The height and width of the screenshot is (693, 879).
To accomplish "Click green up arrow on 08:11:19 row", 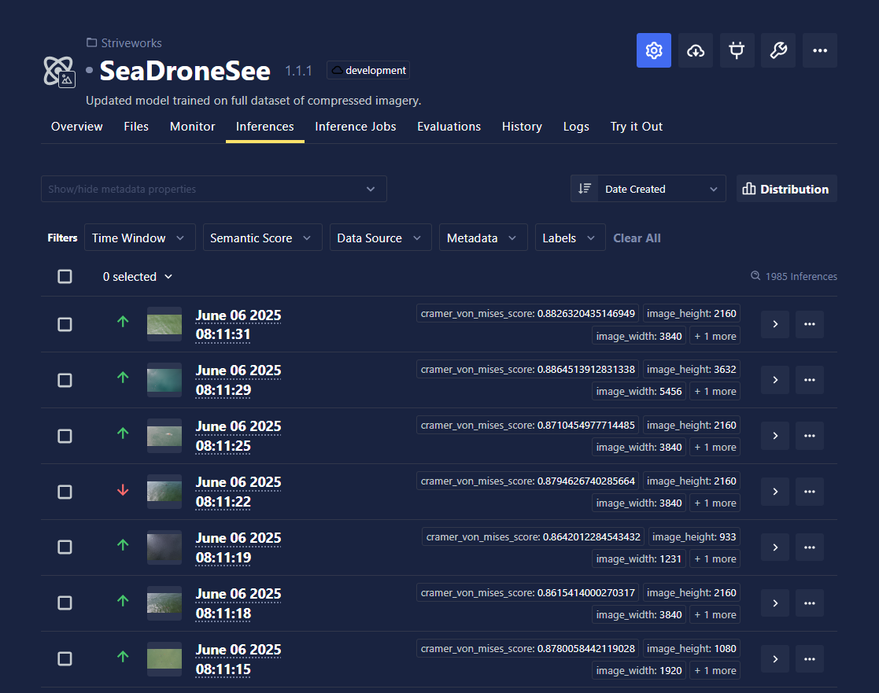I will [x=123, y=544].
